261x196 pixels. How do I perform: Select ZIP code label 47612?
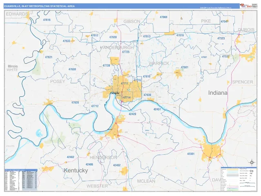95,36
